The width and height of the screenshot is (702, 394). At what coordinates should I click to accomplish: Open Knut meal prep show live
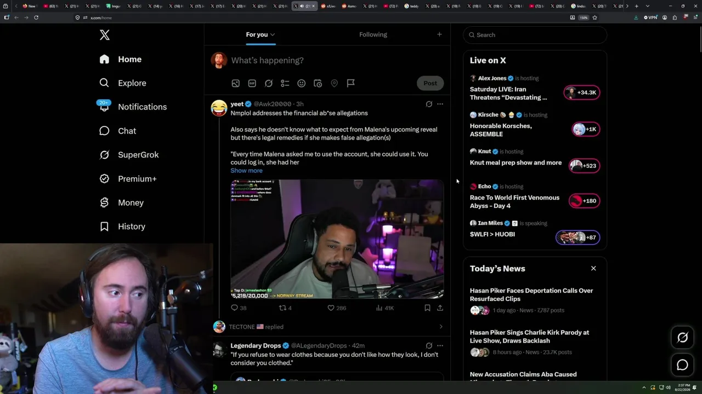tap(516, 163)
